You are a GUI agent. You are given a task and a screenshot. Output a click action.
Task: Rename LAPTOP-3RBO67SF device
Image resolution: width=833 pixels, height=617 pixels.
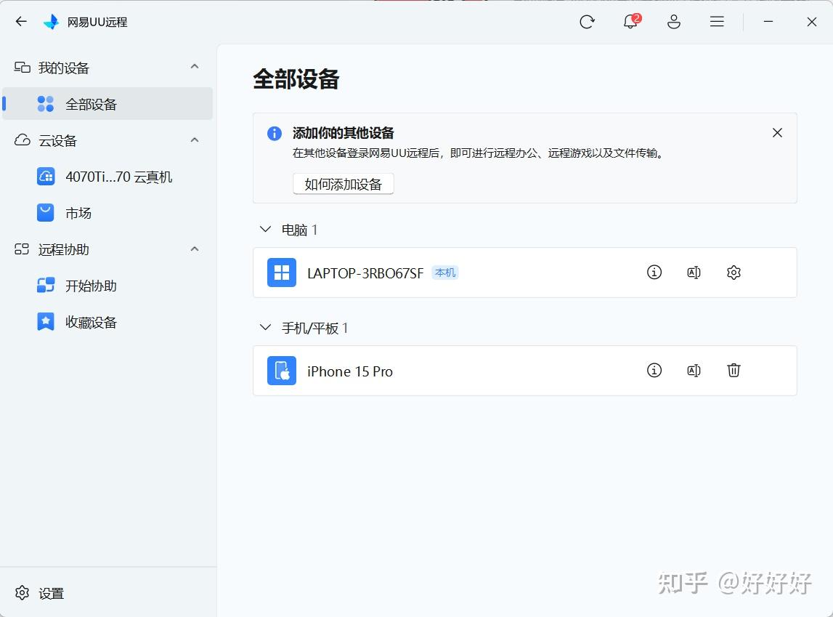point(694,273)
